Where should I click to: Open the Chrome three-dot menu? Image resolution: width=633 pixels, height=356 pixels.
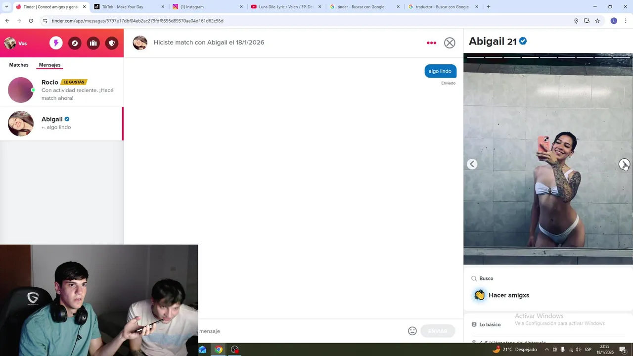(626, 21)
